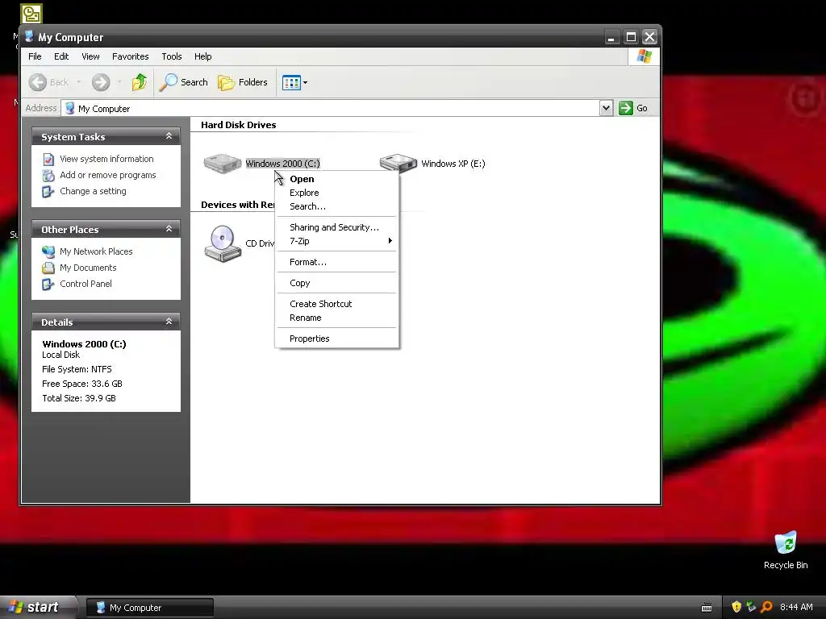Click the Windows XP (E:) drive label
The width and height of the screenshot is (826, 619).
453,163
